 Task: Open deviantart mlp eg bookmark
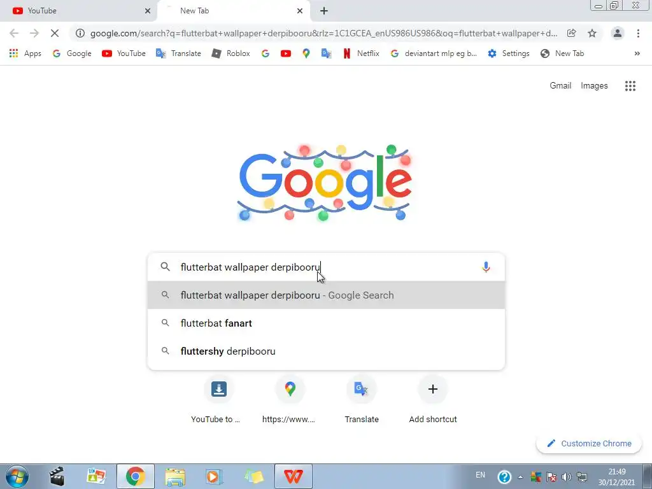[434, 53]
